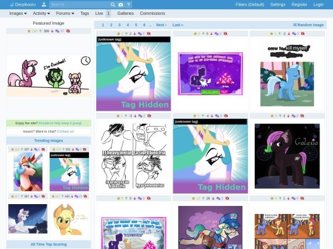
Task: Open the Galleries menu item
Action: point(126,14)
